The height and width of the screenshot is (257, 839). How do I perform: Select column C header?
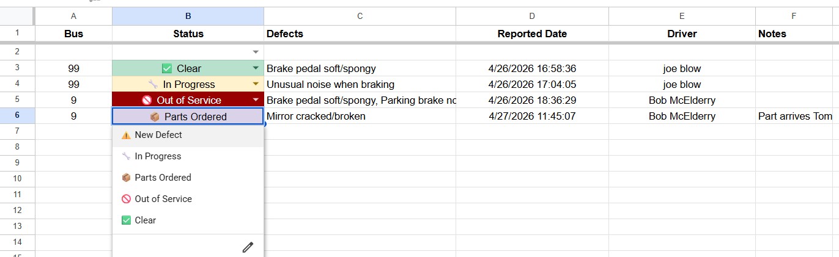(360, 16)
